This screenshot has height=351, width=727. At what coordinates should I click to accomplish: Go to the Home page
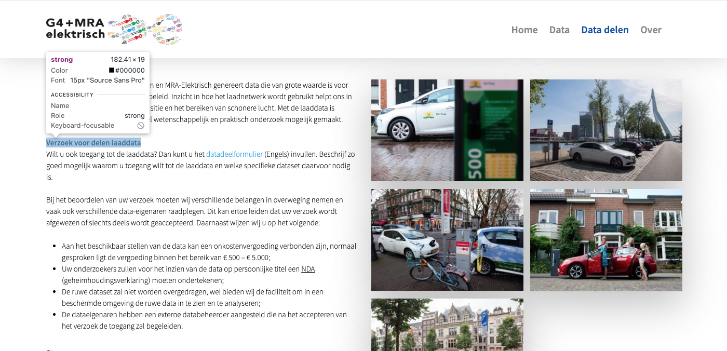tap(524, 30)
